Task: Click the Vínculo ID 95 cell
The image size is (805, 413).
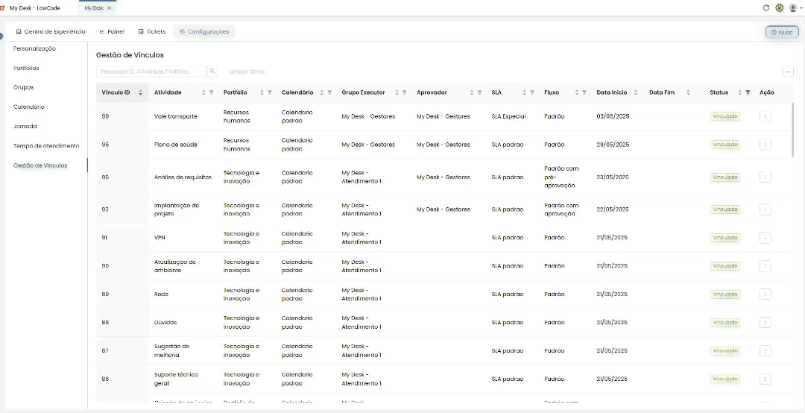Action: click(105, 177)
